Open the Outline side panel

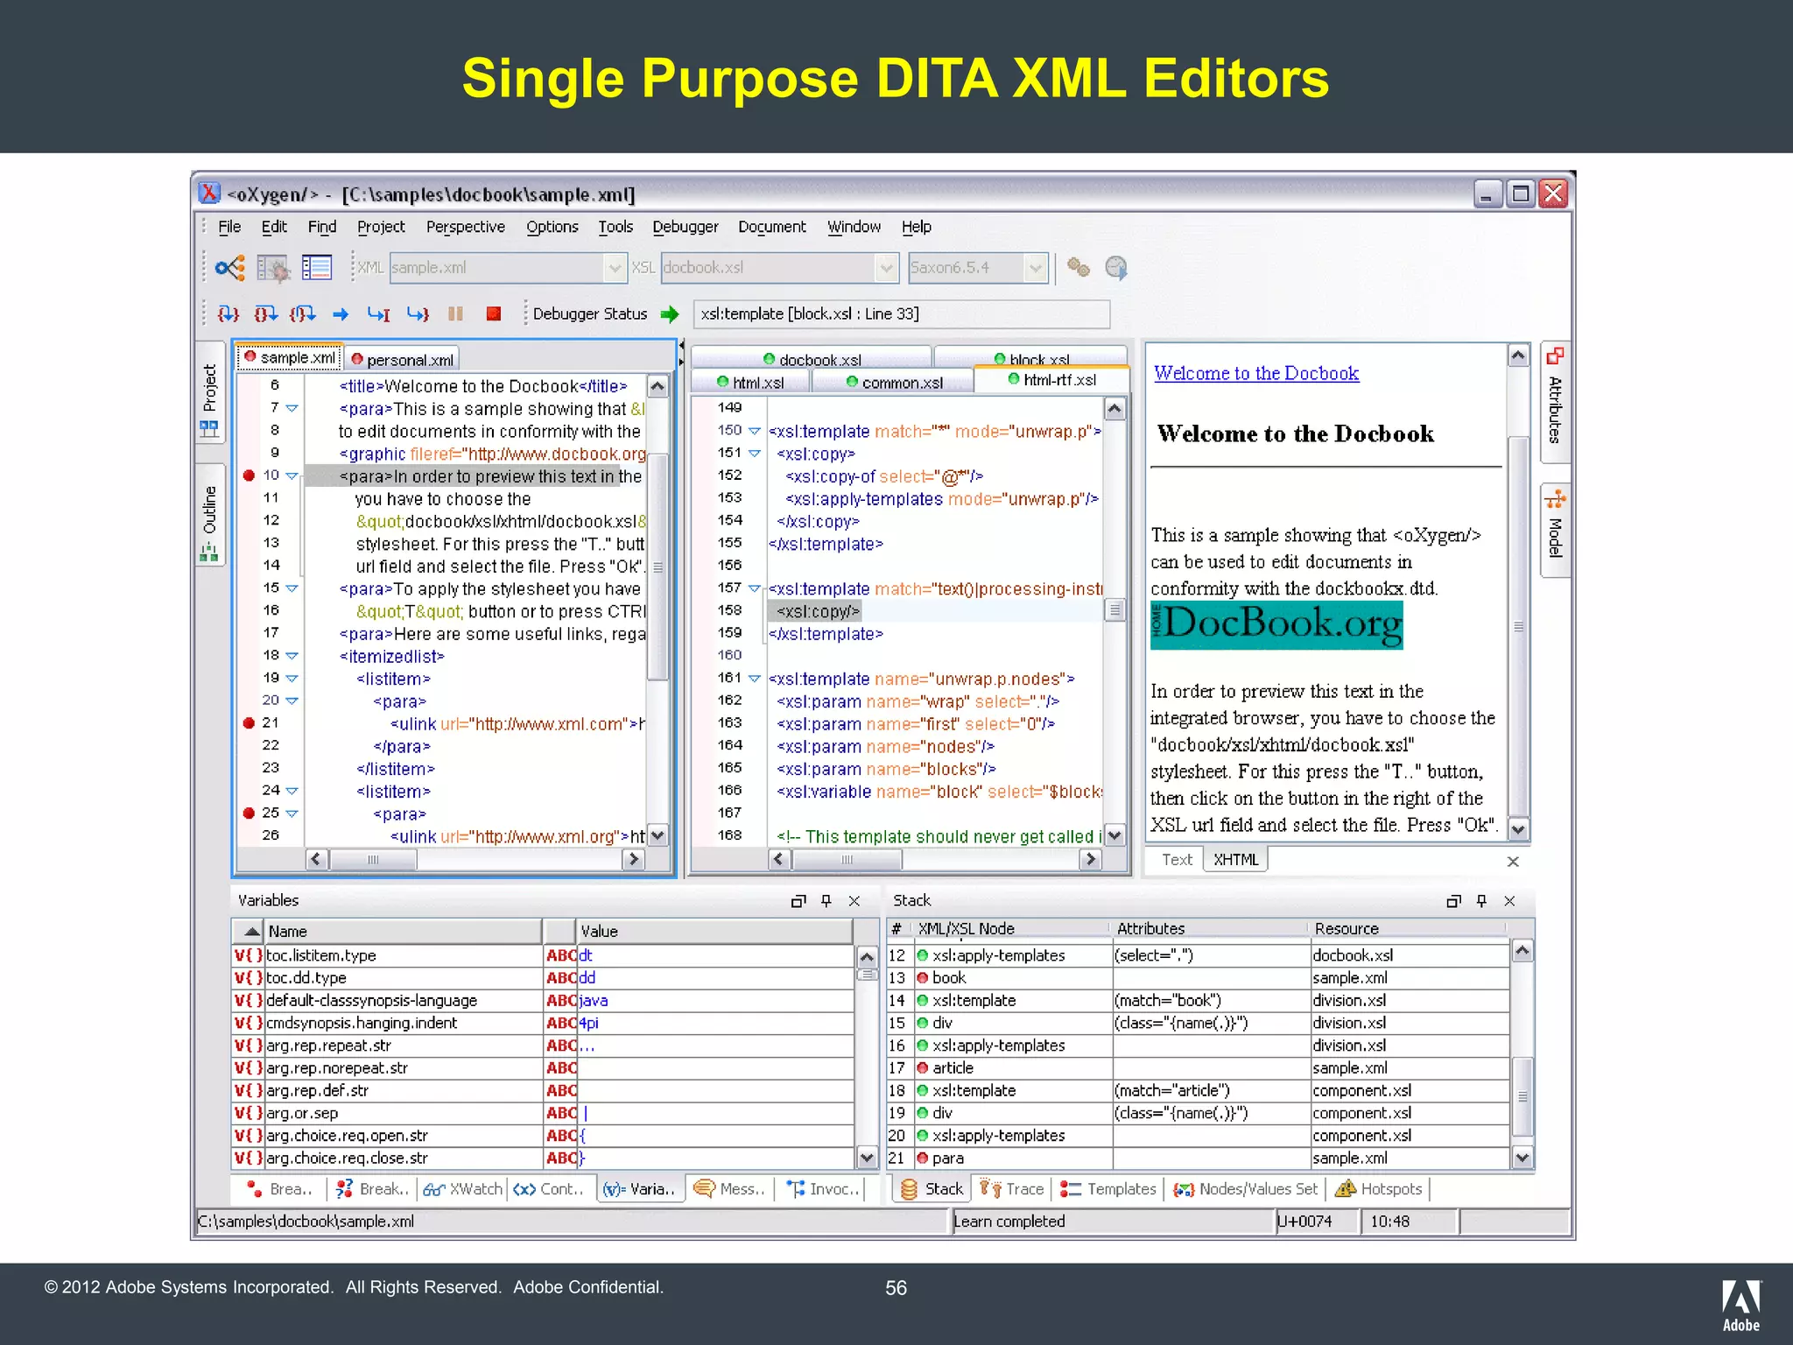tap(210, 516)
